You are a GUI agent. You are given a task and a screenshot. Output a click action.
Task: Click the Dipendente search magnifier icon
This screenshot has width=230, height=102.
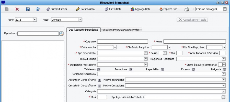pos(61,33)
